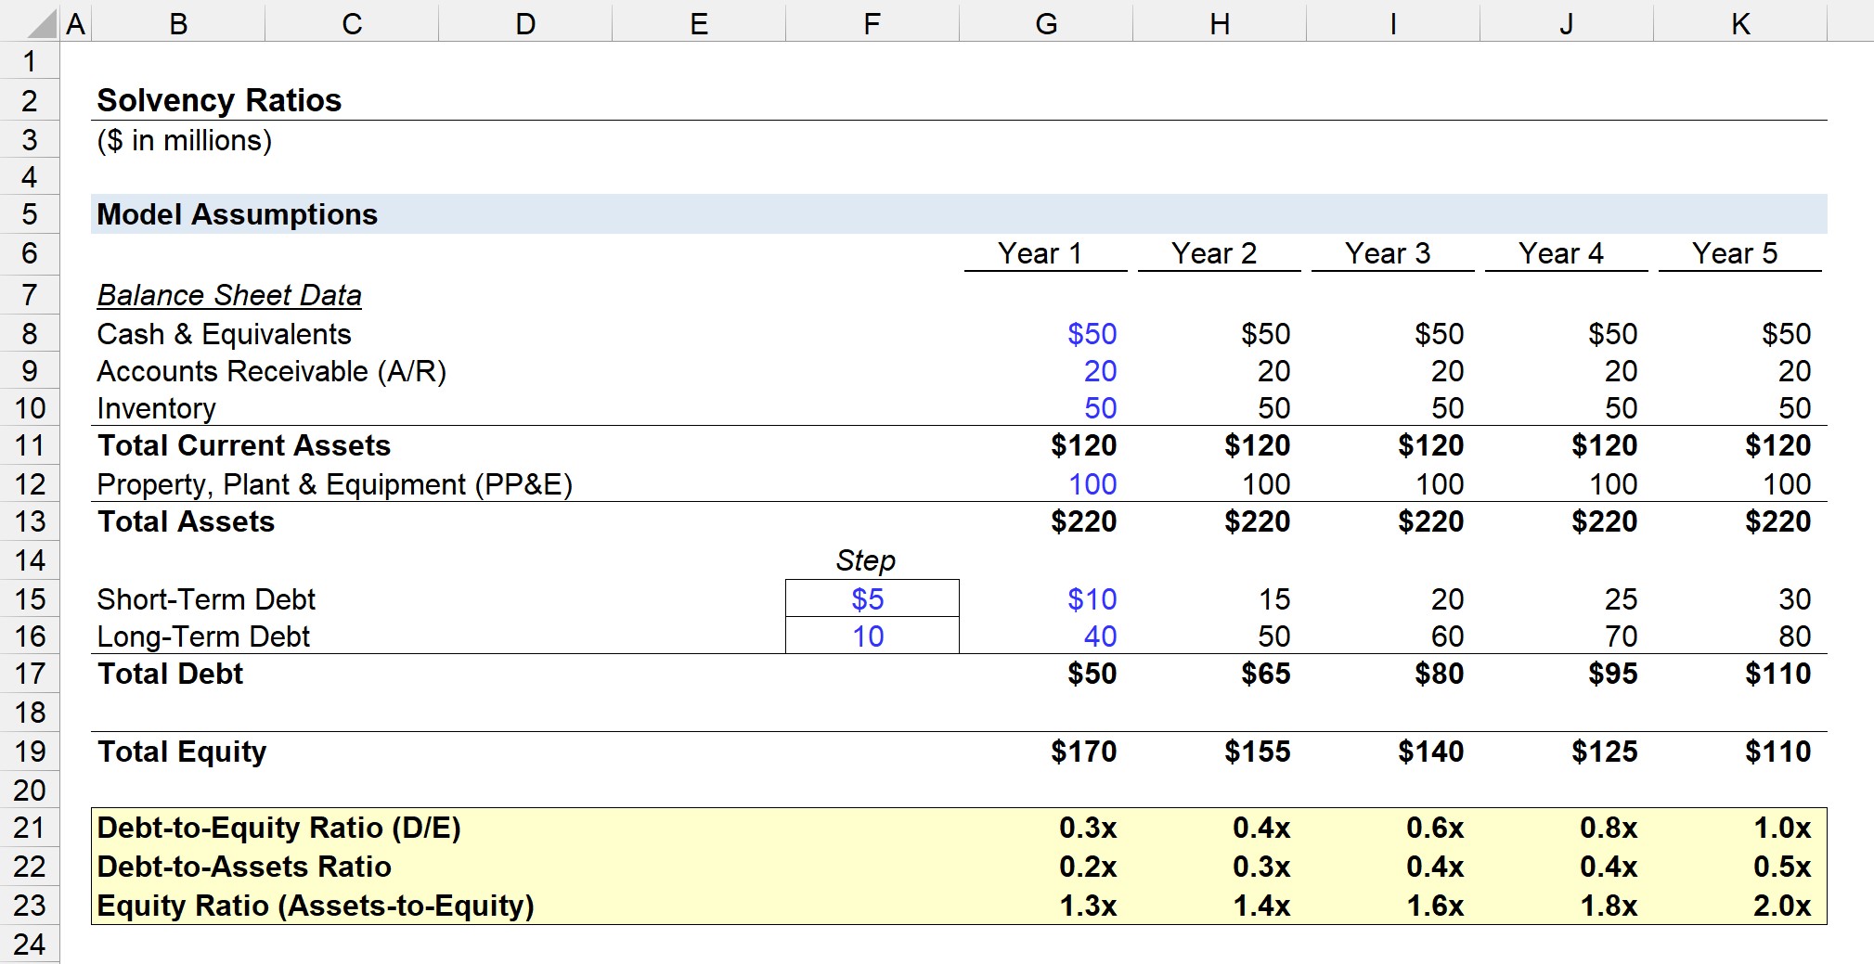Select Accounts Receivable Year 1 value 20

click(x=1100, y=371)
